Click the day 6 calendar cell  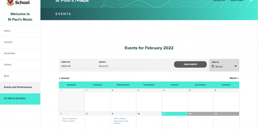coord(226,100)
